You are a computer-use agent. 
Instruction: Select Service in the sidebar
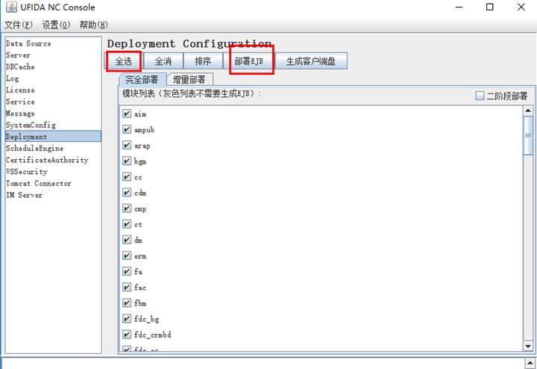click(x=53, y=102)
